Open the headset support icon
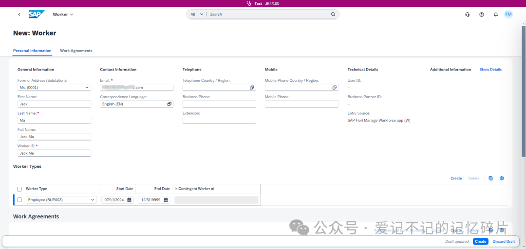Viewport: 526px width, 249px height. tap(467, 15)
